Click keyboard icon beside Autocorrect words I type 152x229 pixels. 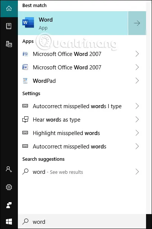tap(25, 106)
